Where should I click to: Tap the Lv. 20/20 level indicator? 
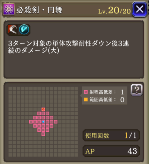(114, 11)
